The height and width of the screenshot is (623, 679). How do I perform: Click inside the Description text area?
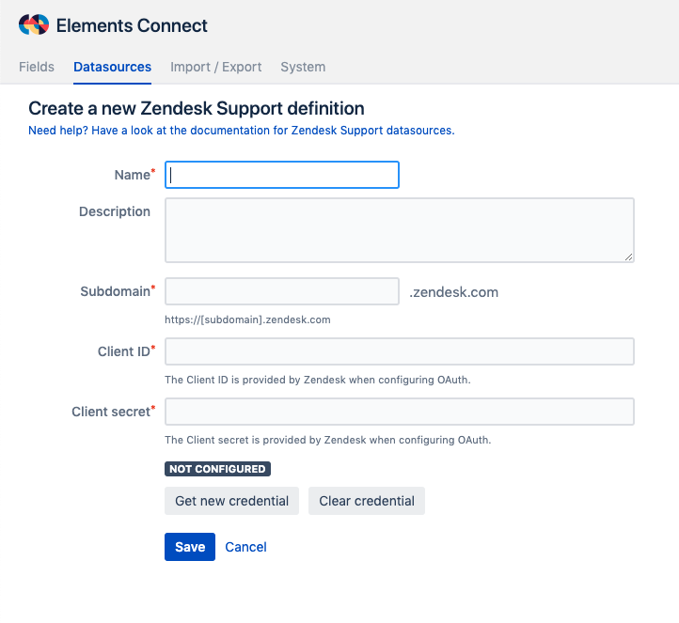399,229
